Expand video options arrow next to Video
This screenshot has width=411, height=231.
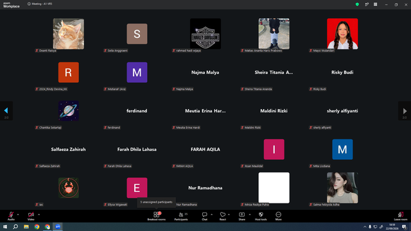pos(39,214)
